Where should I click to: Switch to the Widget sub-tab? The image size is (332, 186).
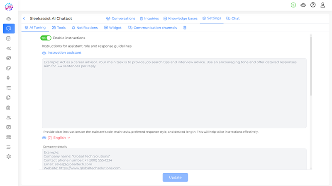pos(112,28)
